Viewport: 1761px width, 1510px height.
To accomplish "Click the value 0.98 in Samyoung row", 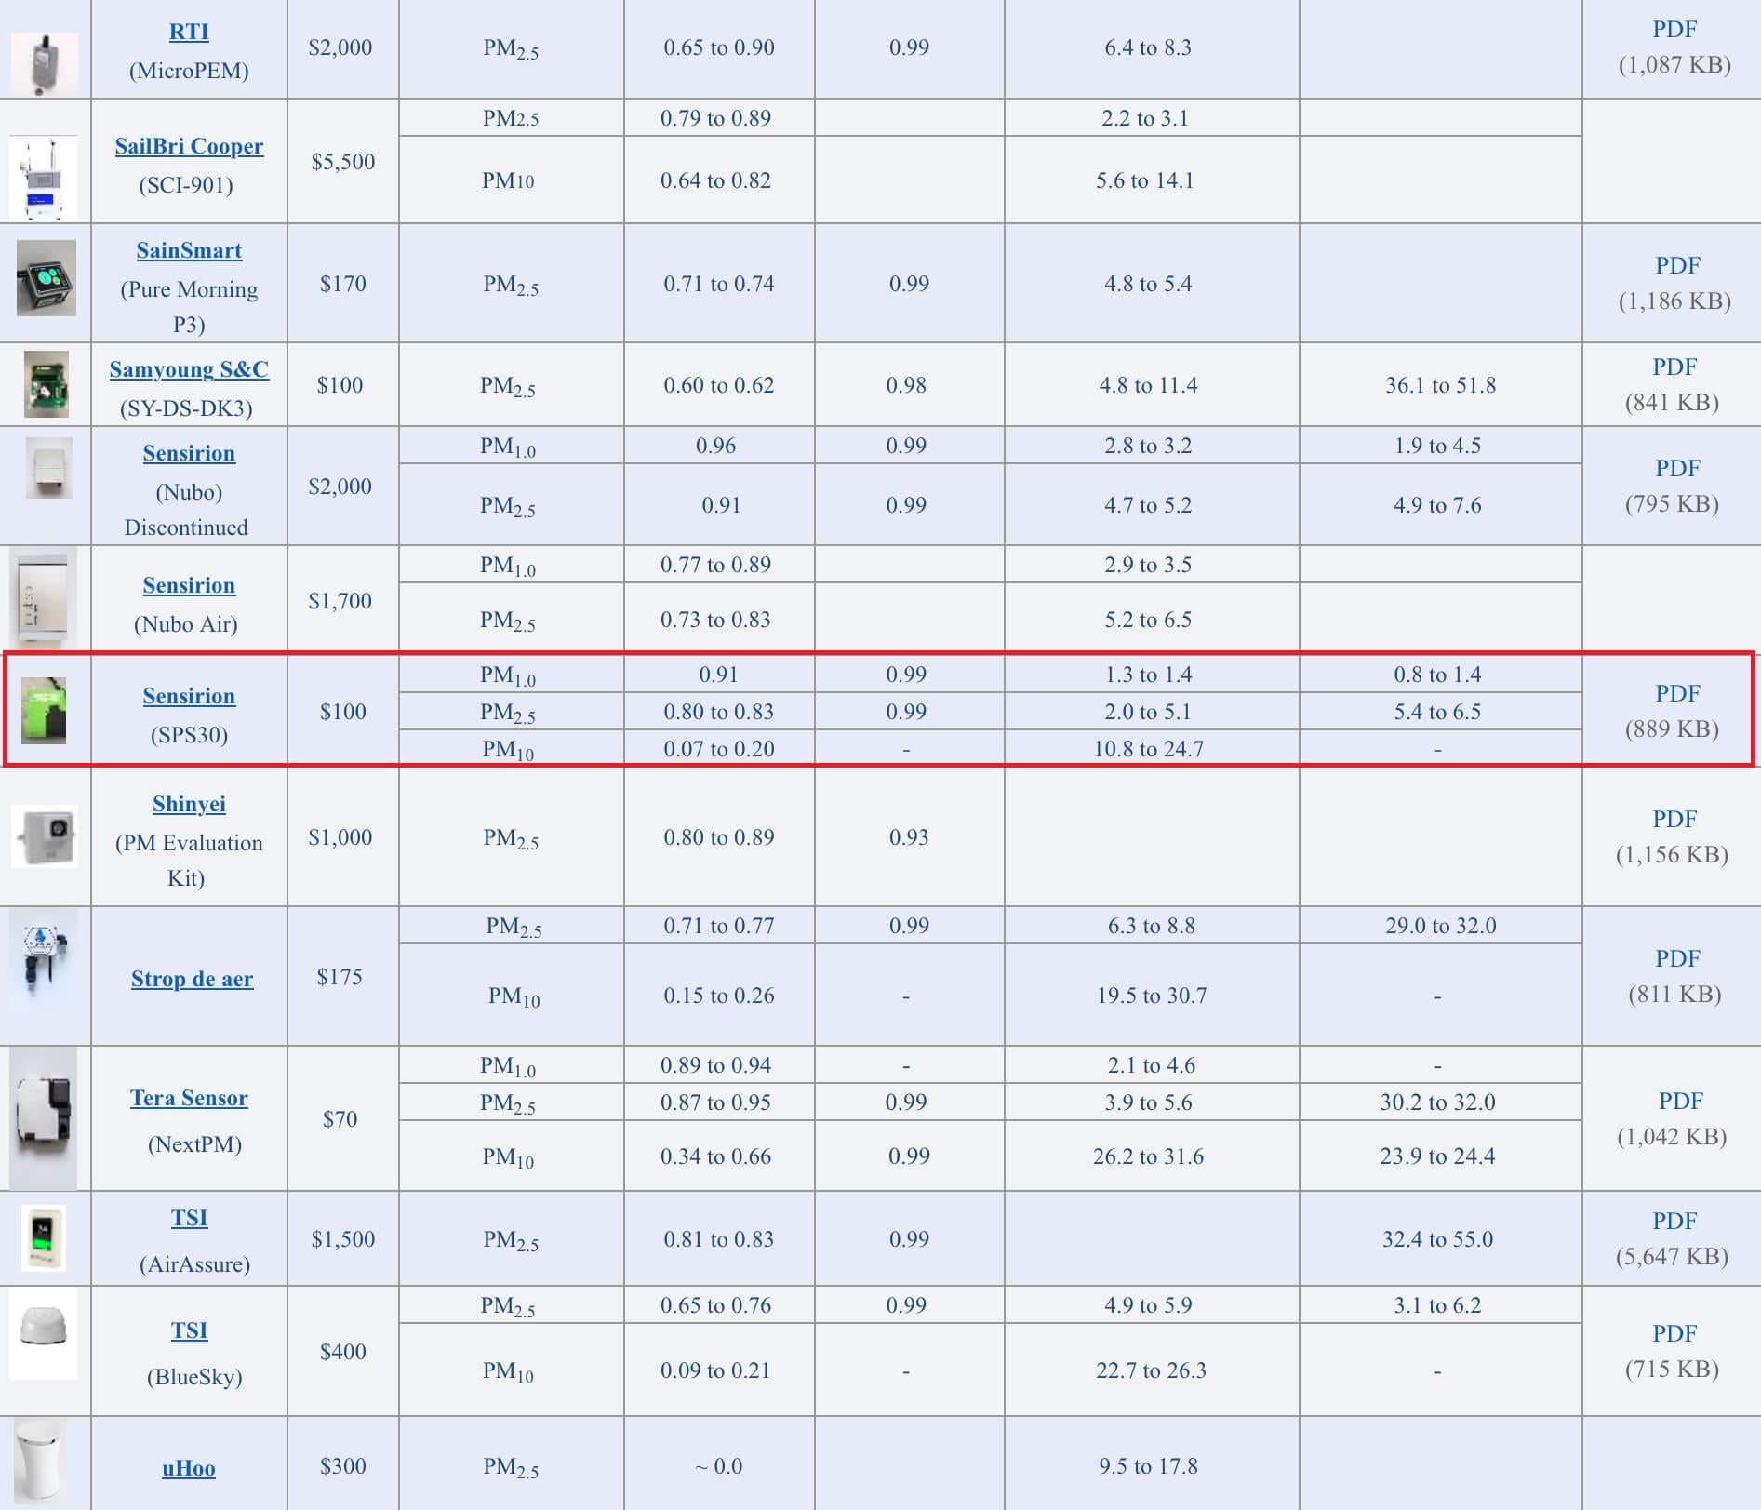I will [906, 385].
